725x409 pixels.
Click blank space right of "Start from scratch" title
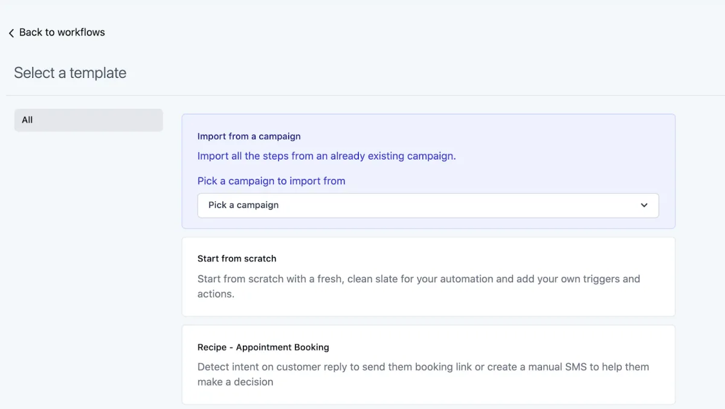click(x=471, y=259)
